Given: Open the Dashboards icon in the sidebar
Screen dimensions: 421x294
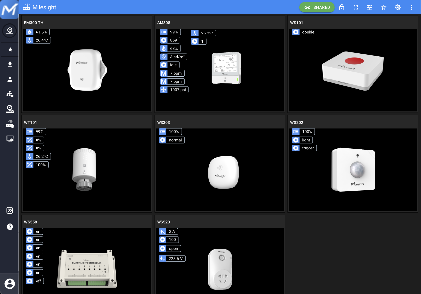Looking at the screenshot, I should coord(10,31).
